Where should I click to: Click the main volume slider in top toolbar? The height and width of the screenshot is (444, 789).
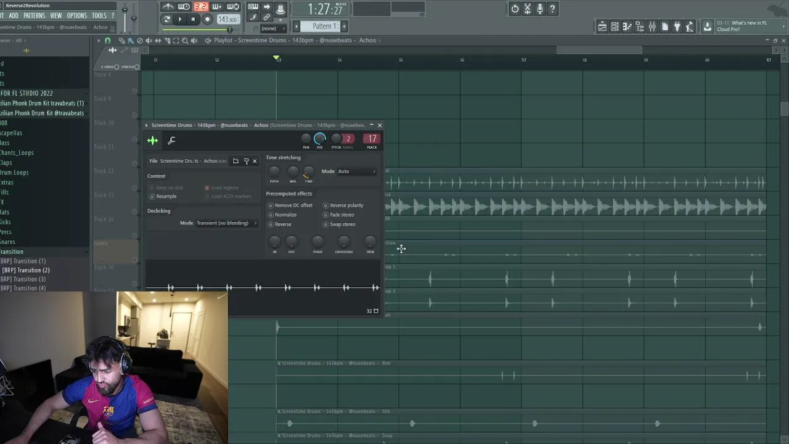[x=125, y=17]
